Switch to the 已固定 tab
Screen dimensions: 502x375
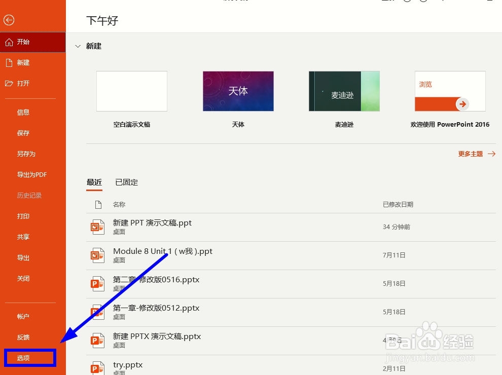(x=126, y=182)
